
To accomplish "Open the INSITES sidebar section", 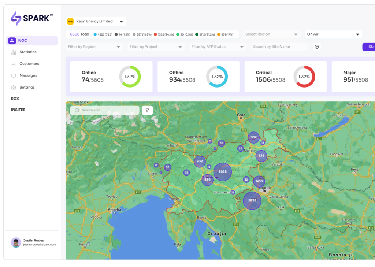I will (18, 110).
